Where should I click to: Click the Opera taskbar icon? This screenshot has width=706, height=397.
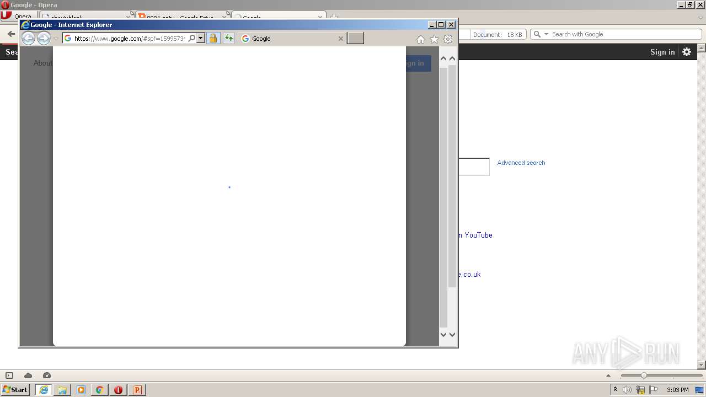[x=118, y=390]
